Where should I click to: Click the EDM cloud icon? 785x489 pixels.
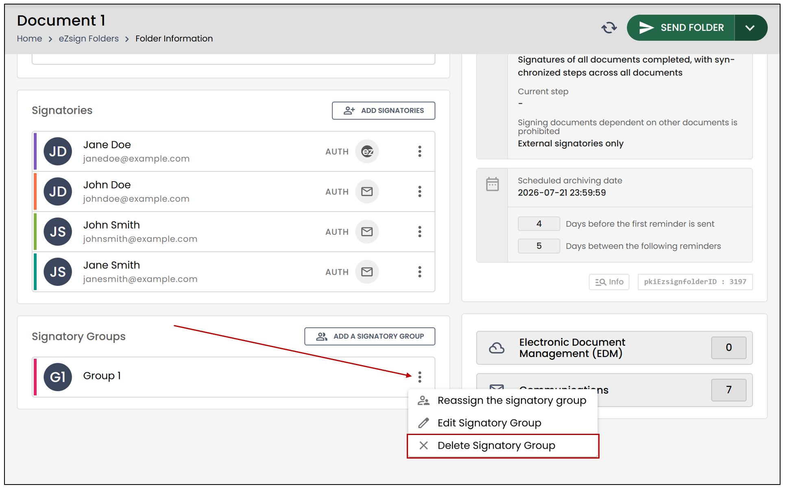click(497, 348)
